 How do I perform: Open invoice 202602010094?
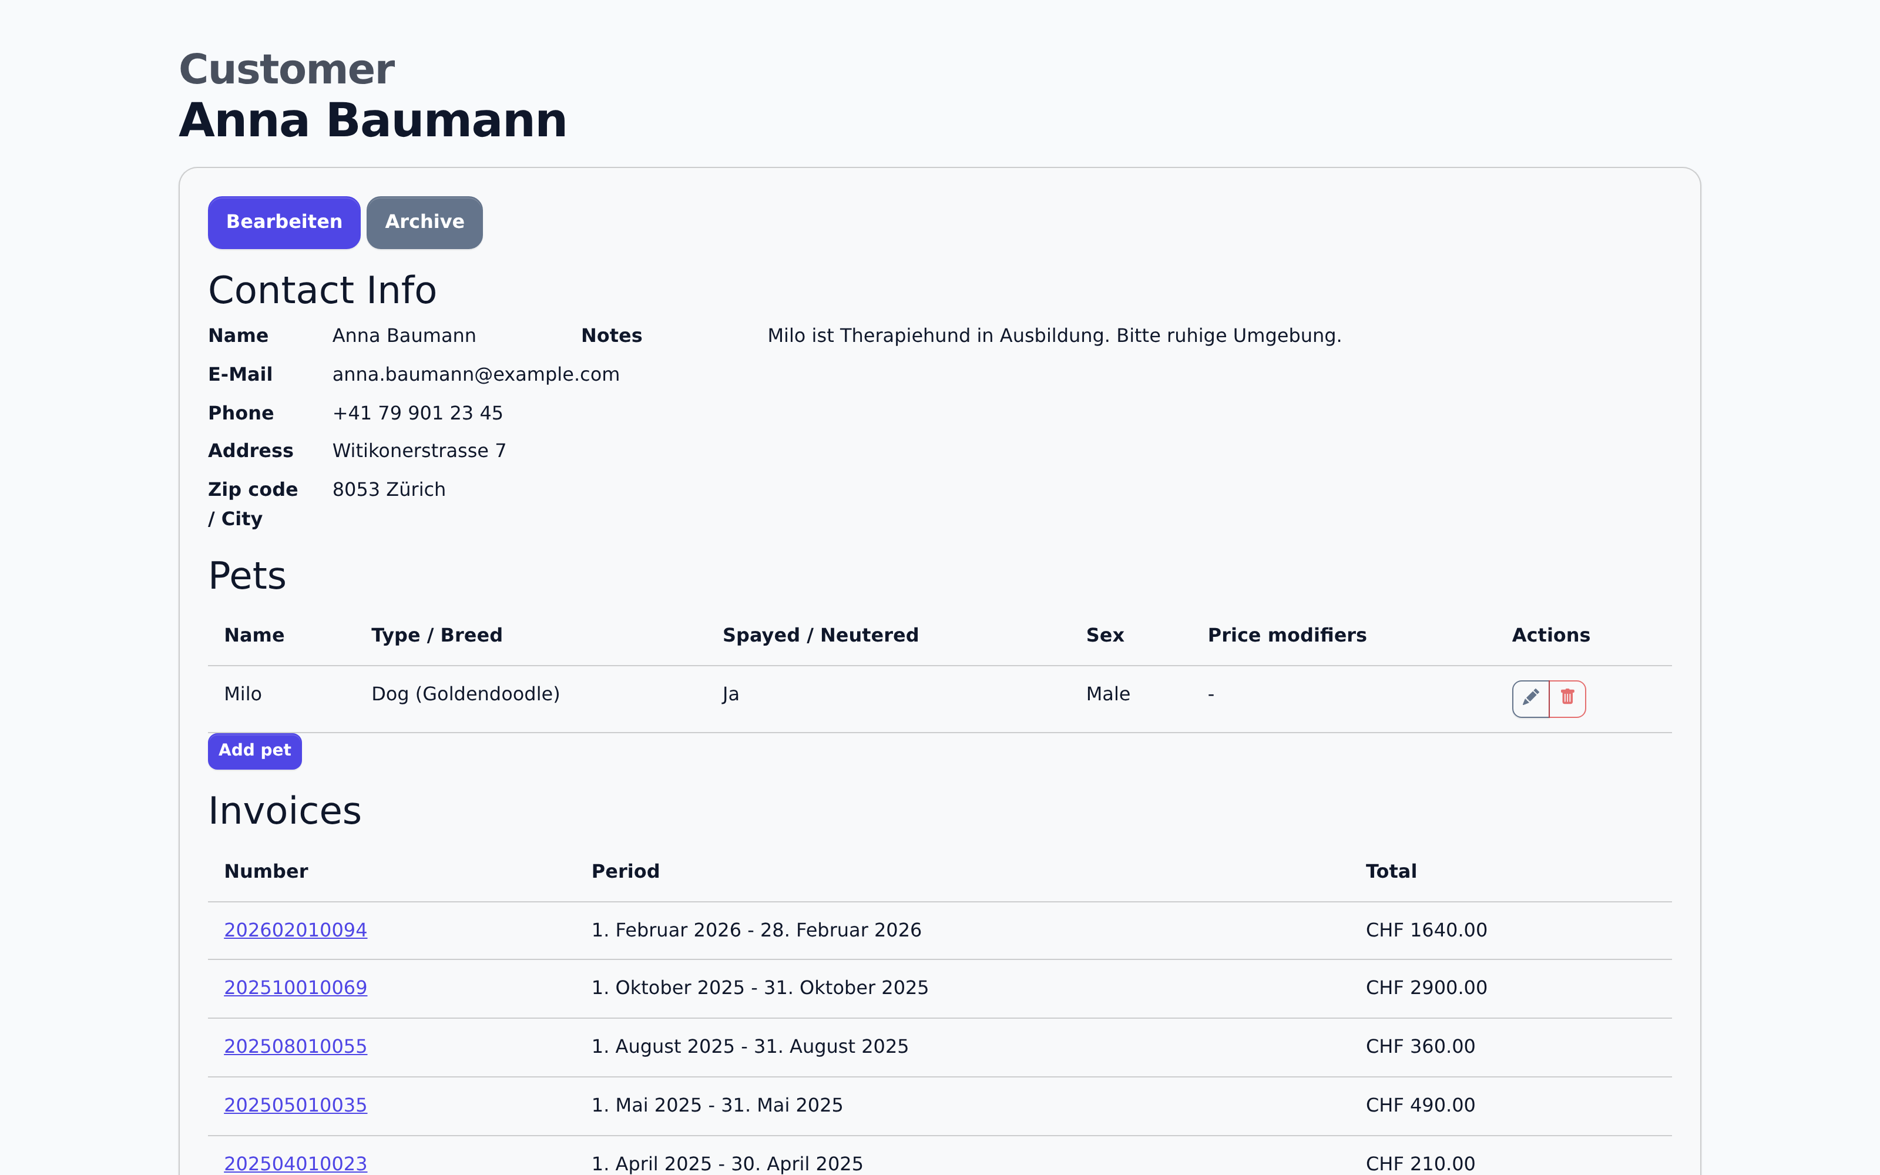click(x=295, y=930)
